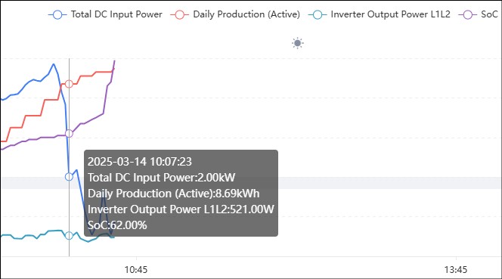This screenshot has height=279, width=502.
Task: Click the peak of the blue DC power line
Action: pyautogui.click(x=54, y=64)
